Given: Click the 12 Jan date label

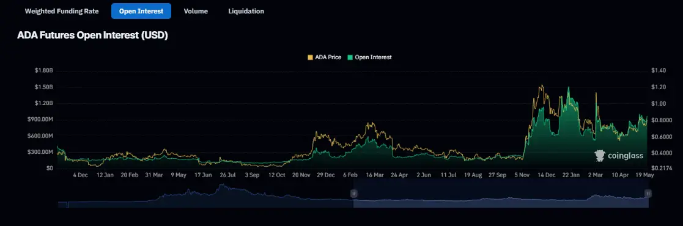Looking at the screenshot, I should point(105,175).
